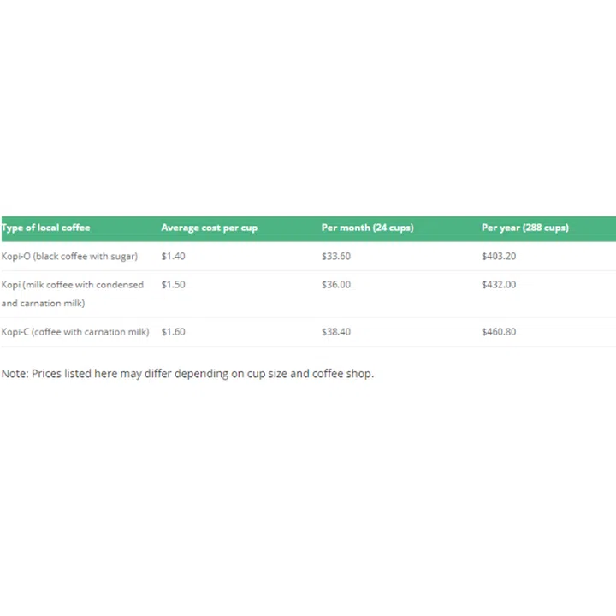This screenshot has width=616, height=616.
Task: Select the $1.40 price cell
Action: (x=173, y=256)
